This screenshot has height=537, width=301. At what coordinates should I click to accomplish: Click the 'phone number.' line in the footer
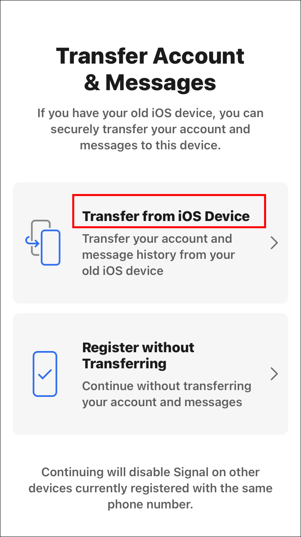(150, 504)
